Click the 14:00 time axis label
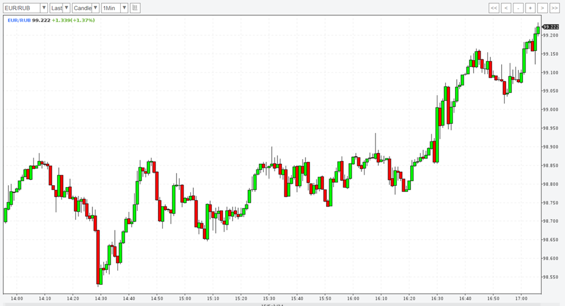 tap(17, 299)
